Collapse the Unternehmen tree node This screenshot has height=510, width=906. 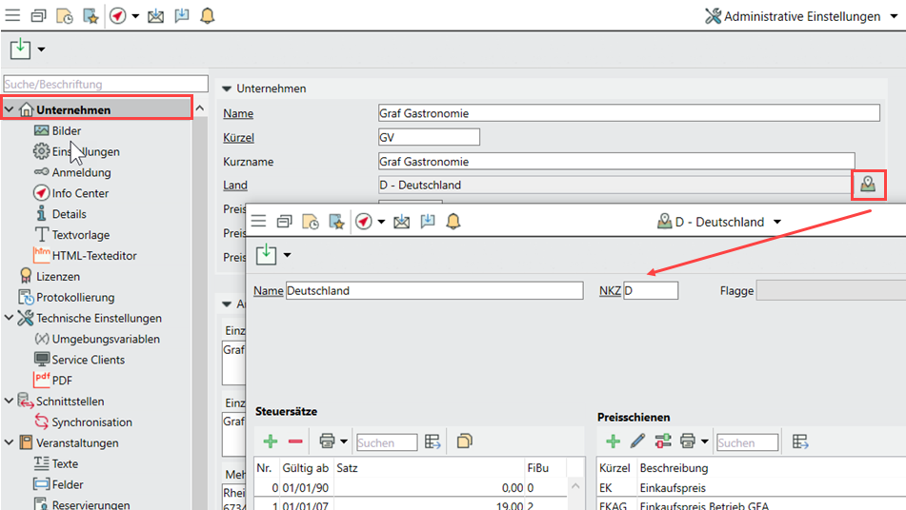(x=10, y=110)
